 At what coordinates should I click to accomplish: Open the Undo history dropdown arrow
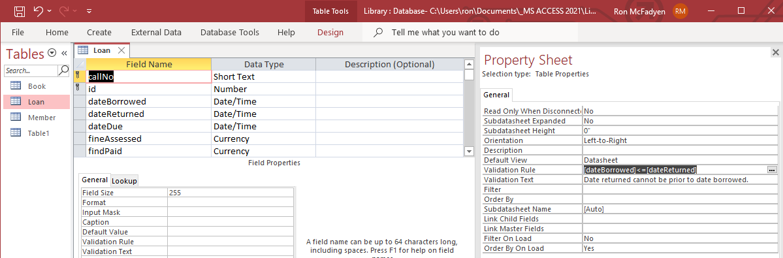[x=50, y=11]
